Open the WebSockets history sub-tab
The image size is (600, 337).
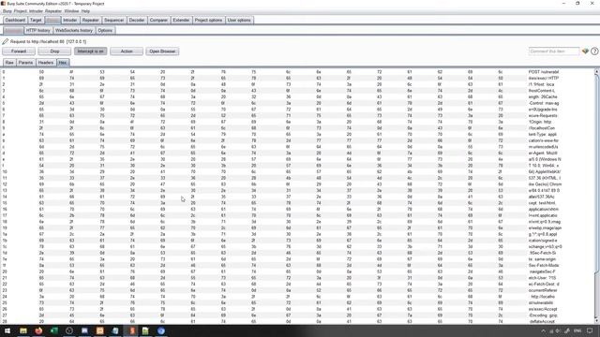(74, 30)
